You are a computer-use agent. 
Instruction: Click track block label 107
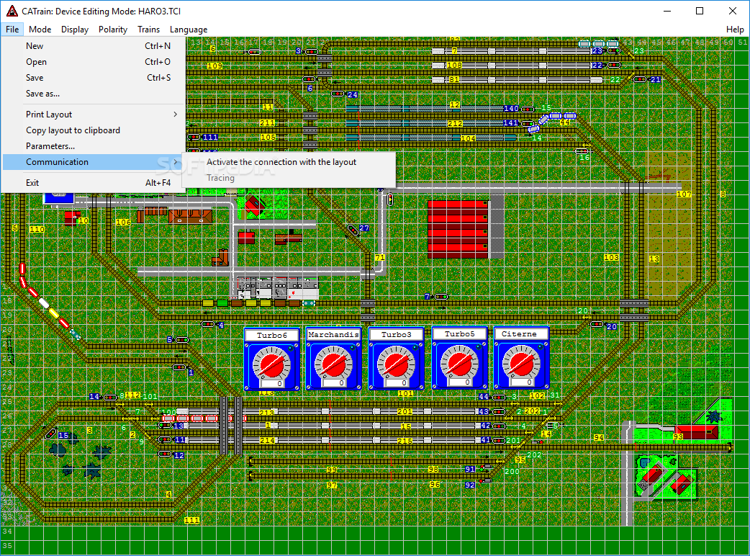pyautogui.click(x=684, y=194)
